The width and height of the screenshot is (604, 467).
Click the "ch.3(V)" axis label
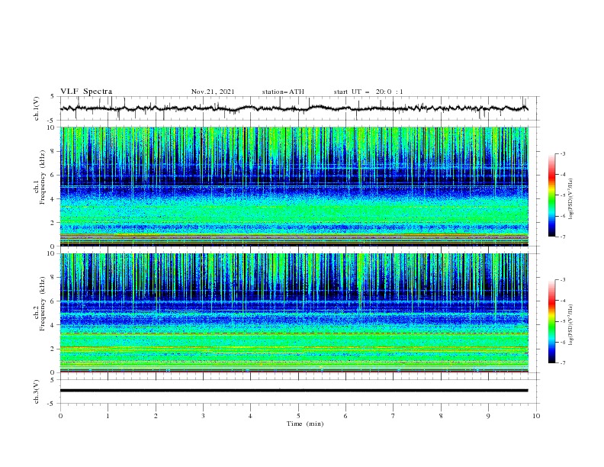coord(37,391)
